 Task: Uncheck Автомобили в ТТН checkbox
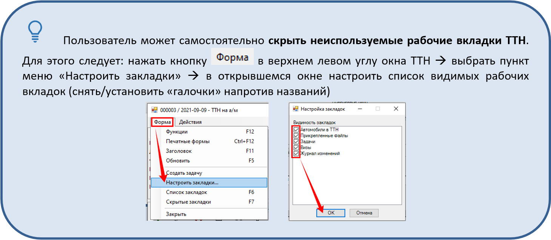(296, 130)
